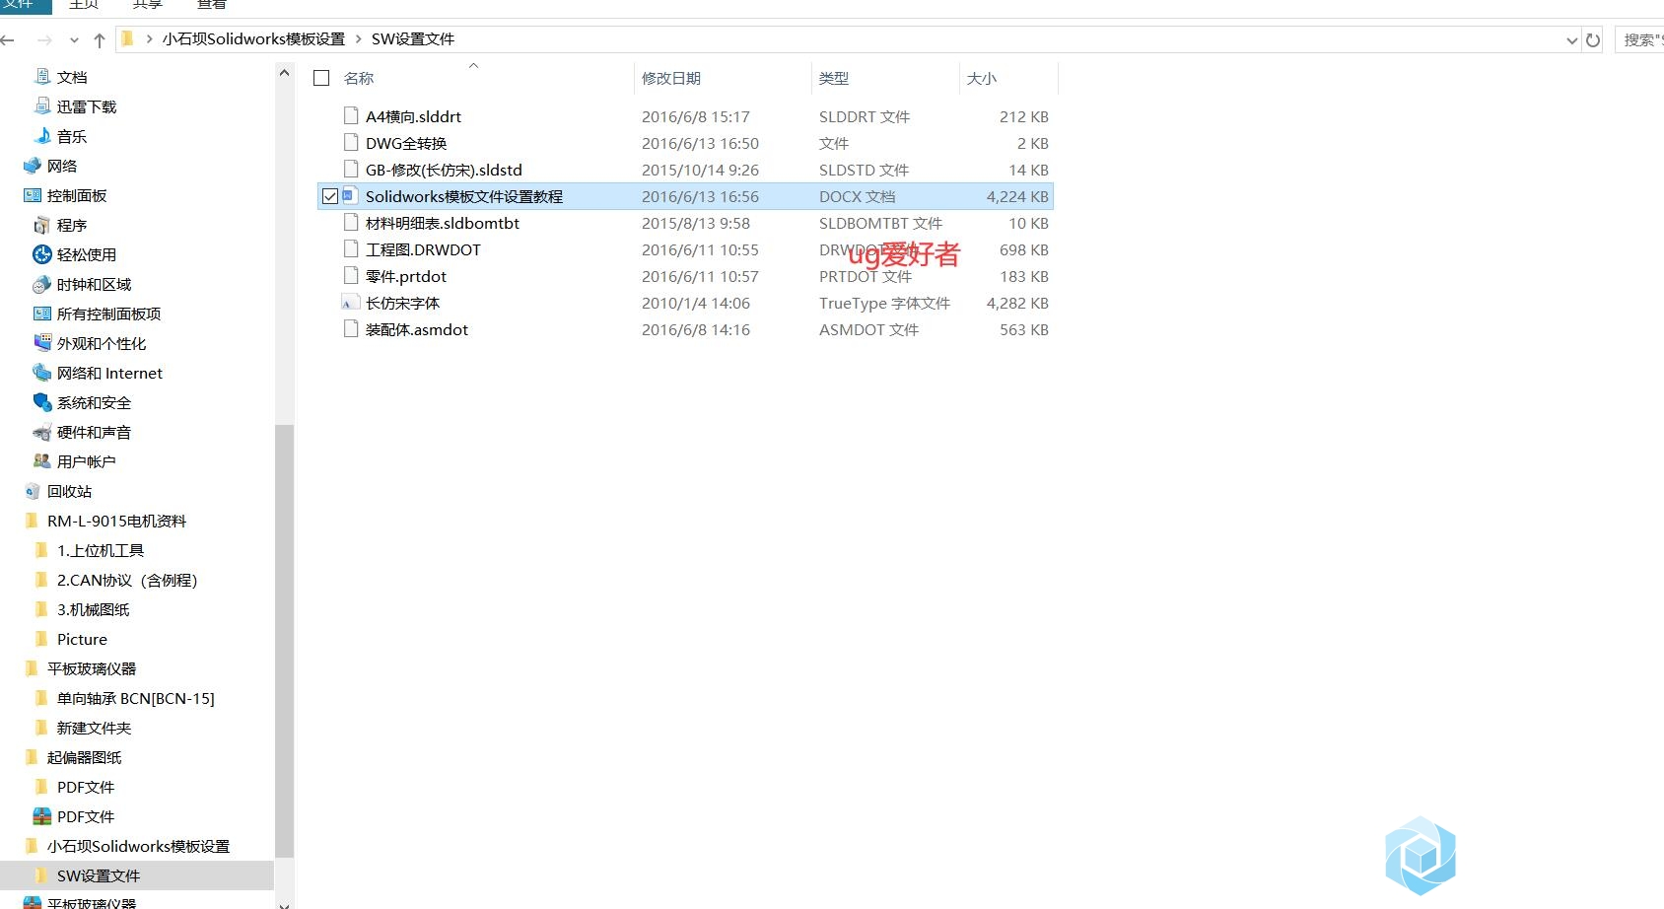This screenshot has height=909, width=1664.
Task: Uncheck the Solidworks模板文件设置教程 row checkbox
Action: [x=330, y=196]
